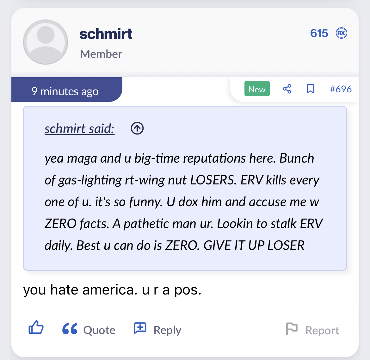
Task: Open schmirt's default avatar picture
Action: (46, 42)
